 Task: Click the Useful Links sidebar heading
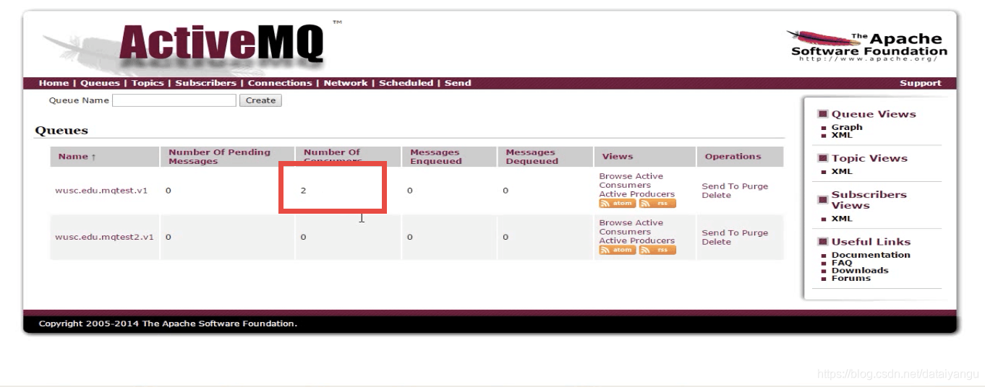(871, 242)
